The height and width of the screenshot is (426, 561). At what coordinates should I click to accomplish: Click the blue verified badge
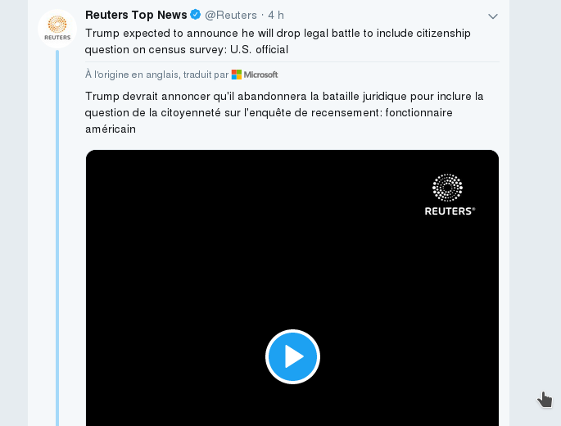pos(196,15)
